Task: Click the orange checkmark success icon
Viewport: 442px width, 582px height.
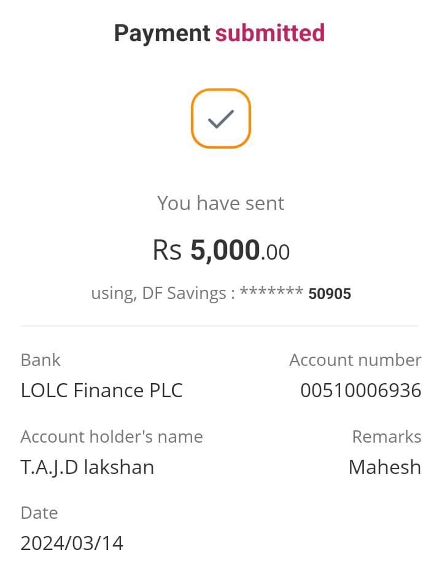Action: pyautogui.click(x=221, y=118)
